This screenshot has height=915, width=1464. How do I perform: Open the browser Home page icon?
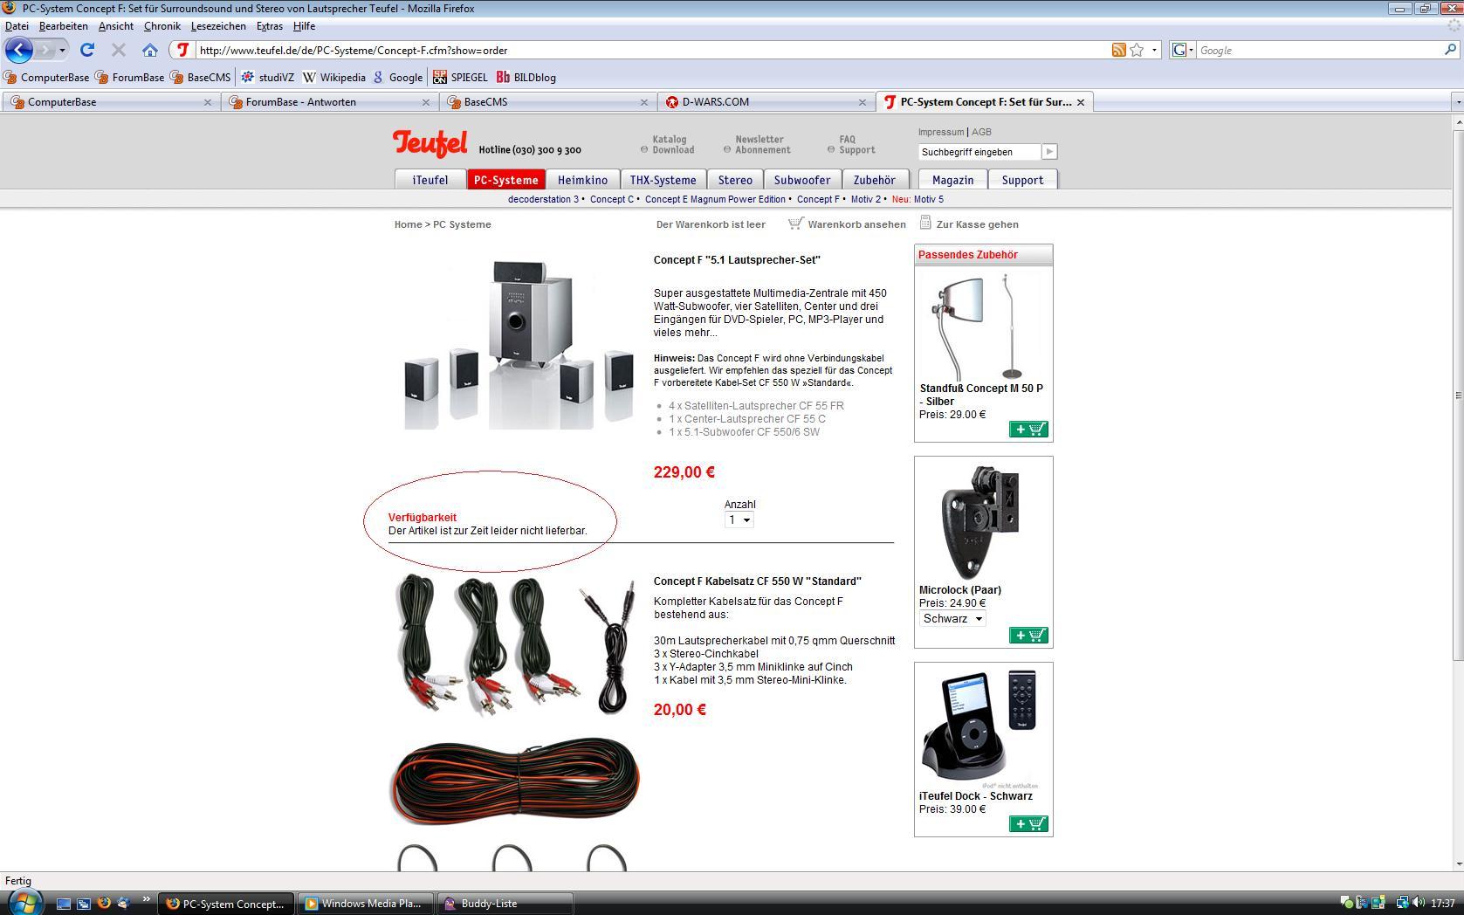pyautogui.click(x=150, y=50)
